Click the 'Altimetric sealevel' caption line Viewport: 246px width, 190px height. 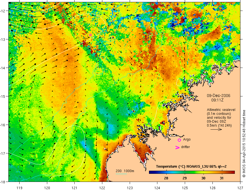(x=221, y=110)
